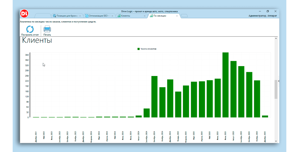Open a new tab with the empty tab button
The image size is (299, 152).
click(x=184, y=16)
